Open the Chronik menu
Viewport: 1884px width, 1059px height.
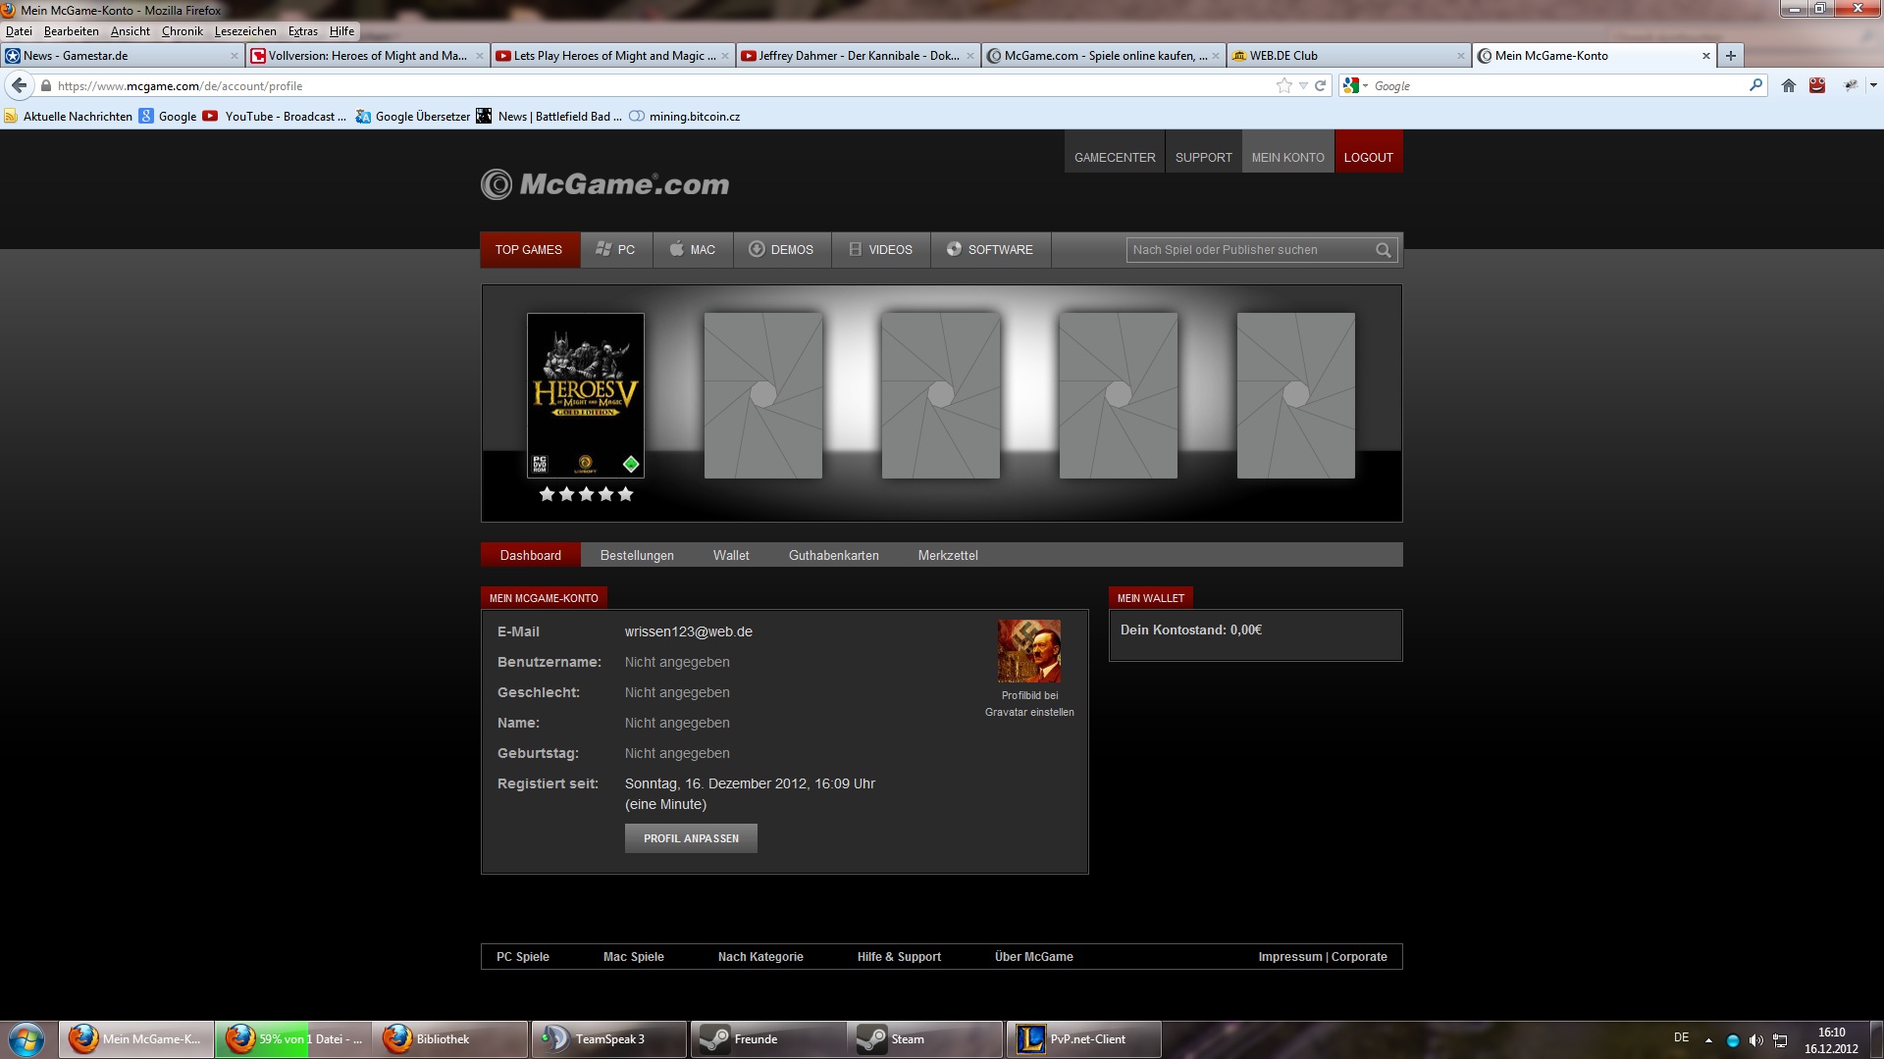(x=183, y=31)
